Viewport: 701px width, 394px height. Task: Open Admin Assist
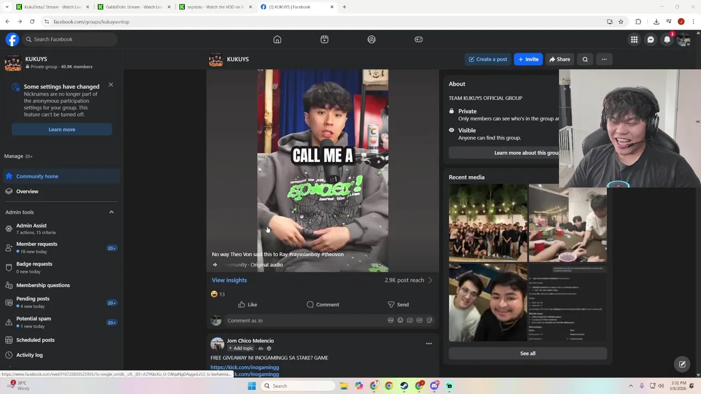point(61,229)
